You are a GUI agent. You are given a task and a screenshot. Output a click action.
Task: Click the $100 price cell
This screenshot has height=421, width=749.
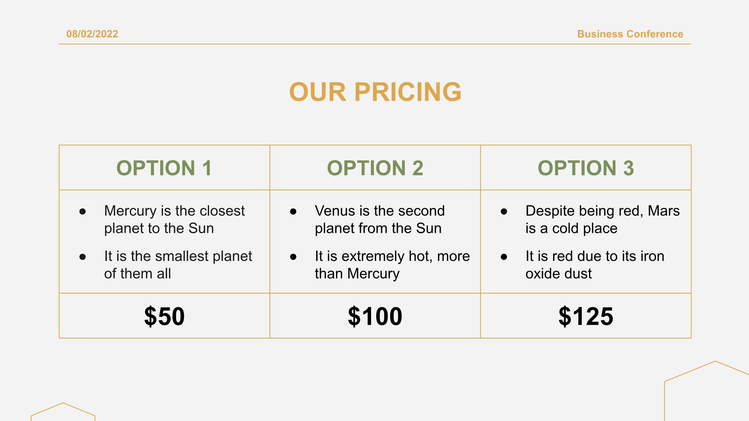point(375,316)
